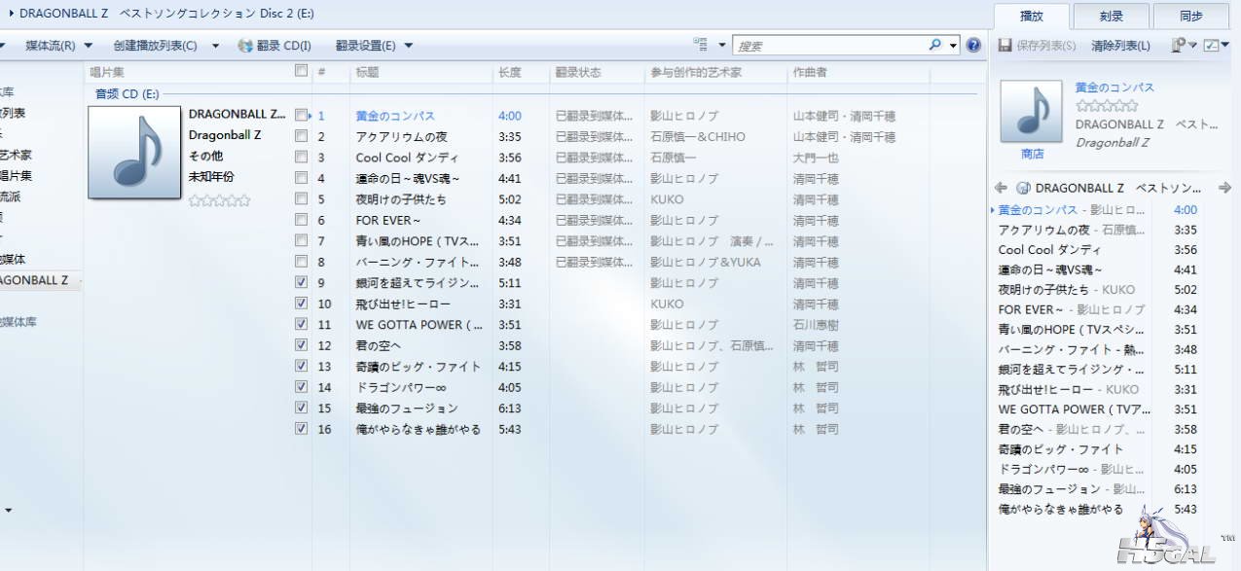Select the large music note album art in the library
Viewport: 1241px width, 571px height.
pos(134,152)
